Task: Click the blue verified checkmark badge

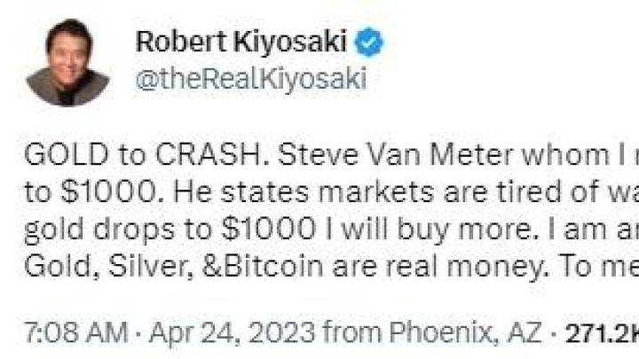Action: point(369,43)
